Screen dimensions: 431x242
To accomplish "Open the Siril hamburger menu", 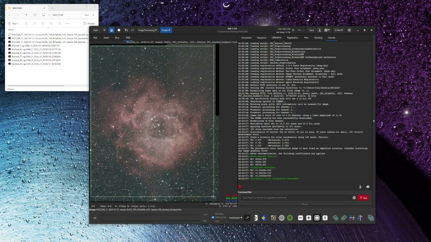I will tap(349, 30).
